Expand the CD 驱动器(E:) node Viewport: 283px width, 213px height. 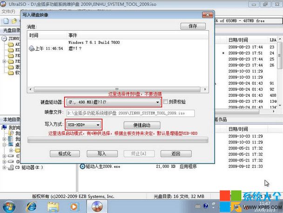point(4,167)
